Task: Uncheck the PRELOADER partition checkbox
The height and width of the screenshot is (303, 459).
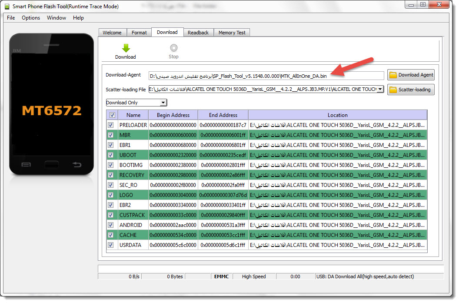Action: coord(111,125)
